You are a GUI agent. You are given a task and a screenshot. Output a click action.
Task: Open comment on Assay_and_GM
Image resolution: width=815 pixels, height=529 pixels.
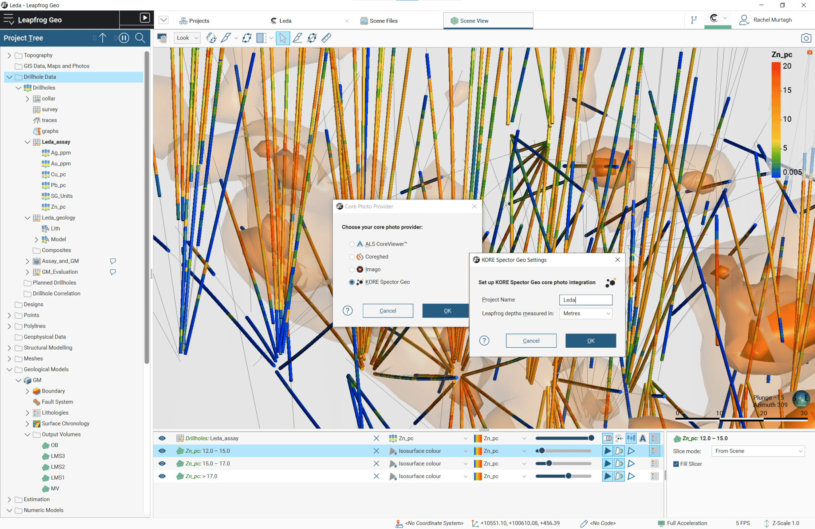[113, 261]
